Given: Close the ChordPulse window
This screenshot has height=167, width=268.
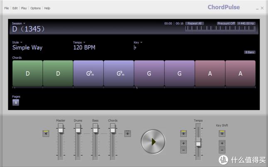Looking at the screenshot, I should coord(262,8).
